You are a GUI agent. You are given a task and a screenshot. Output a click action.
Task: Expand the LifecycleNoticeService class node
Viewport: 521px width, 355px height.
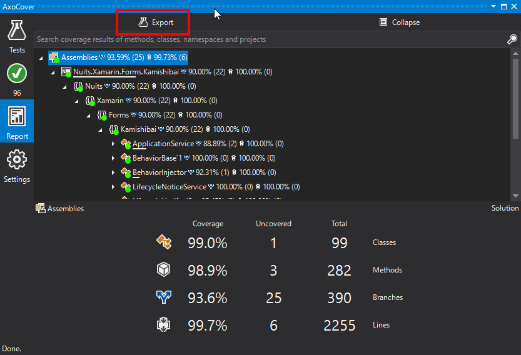[113, 187]
